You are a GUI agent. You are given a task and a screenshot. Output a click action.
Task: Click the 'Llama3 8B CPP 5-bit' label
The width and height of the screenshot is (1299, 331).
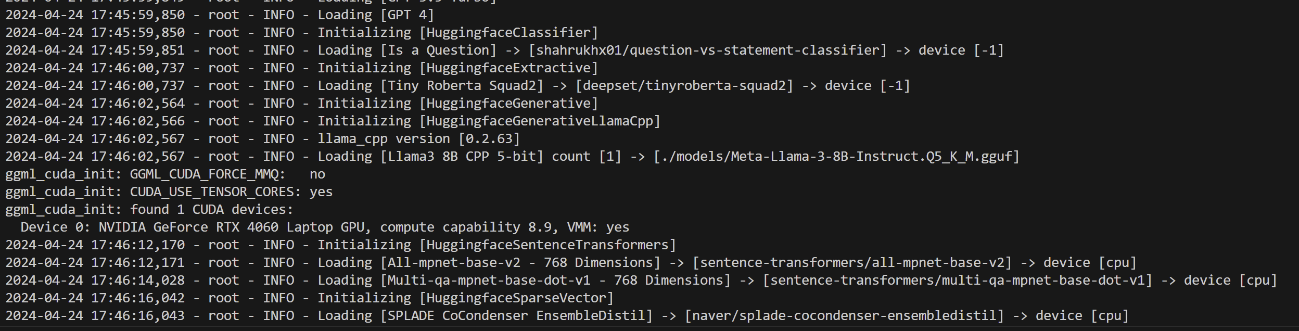tap(462, 157)
